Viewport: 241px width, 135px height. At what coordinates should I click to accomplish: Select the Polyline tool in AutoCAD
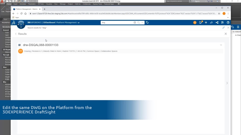click(x=8, y=9)
